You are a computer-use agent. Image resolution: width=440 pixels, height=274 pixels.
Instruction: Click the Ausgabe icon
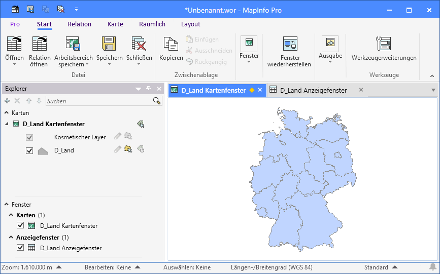330,43
